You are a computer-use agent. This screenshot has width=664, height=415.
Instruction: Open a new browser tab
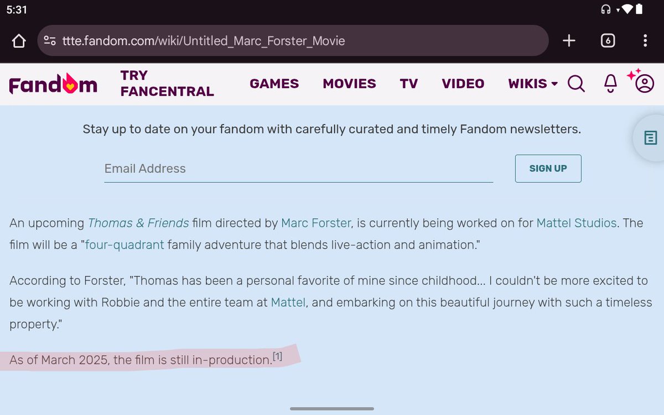pos(568,40)
